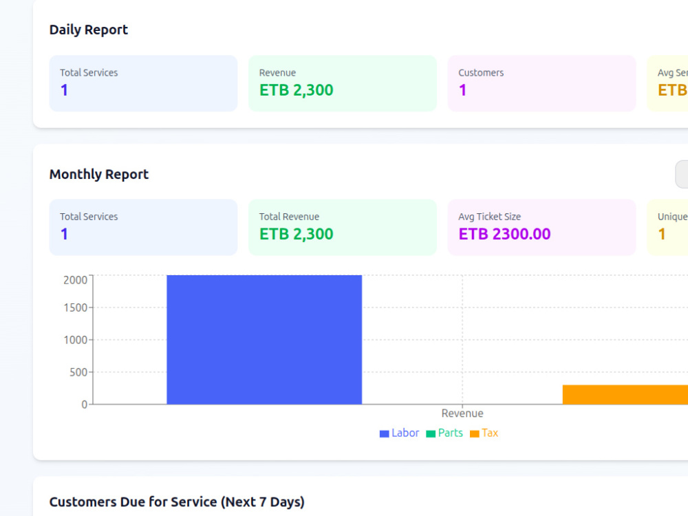Toggle the Tax series in chart legend
Screen dimensions: 688x516
(x=484, y=433)
